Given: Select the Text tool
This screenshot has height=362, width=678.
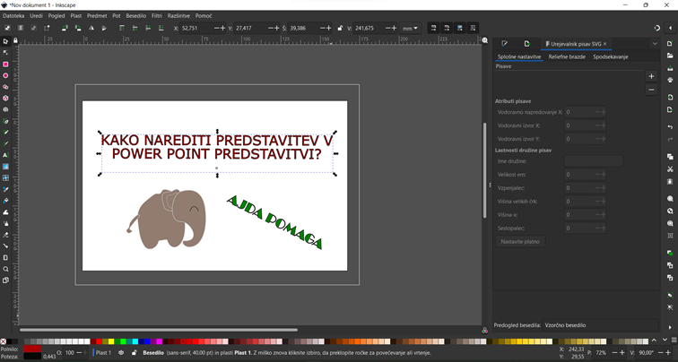Looking at the screenshot, I should click(x=5, y=155).
